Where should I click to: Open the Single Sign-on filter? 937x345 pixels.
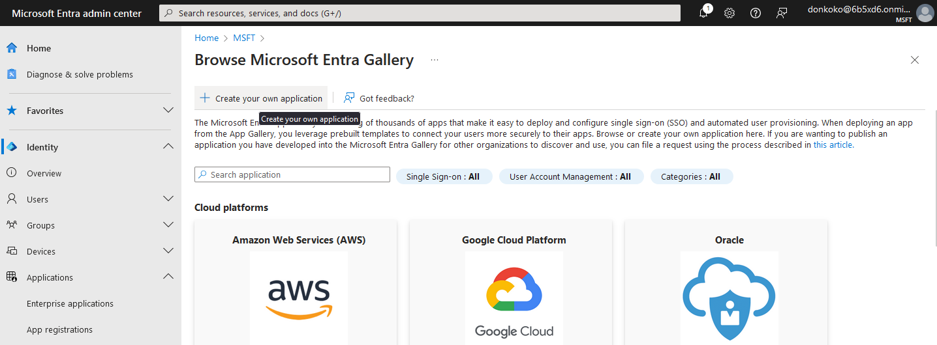pos(444,176)
